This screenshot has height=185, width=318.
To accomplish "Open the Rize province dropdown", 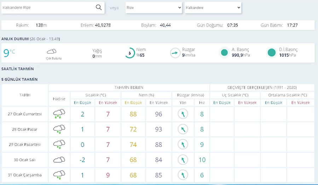I will click(x=154, y=8).
